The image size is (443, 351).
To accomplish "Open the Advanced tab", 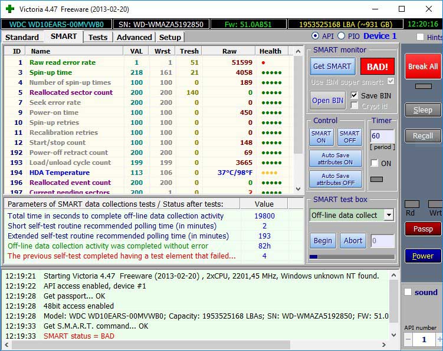I will pyautogui.click(x=134, y=37).
